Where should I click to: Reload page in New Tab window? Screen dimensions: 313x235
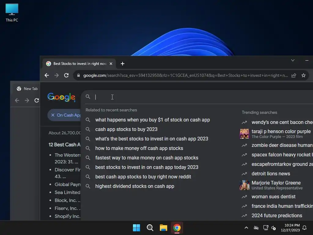tap(37, 100)
